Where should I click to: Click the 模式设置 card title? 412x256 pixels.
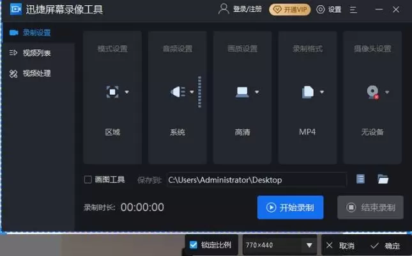[x=112, y=49]
